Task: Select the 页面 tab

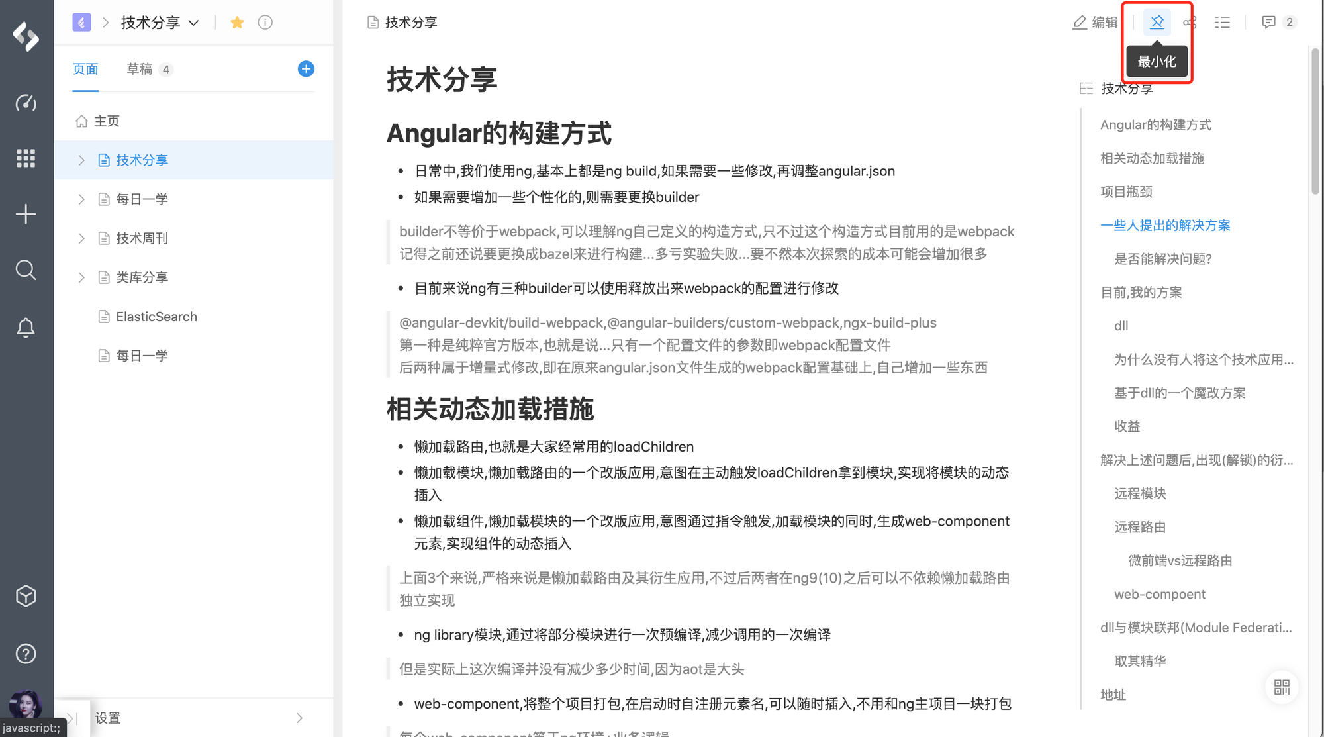Action: coord(85,69)
